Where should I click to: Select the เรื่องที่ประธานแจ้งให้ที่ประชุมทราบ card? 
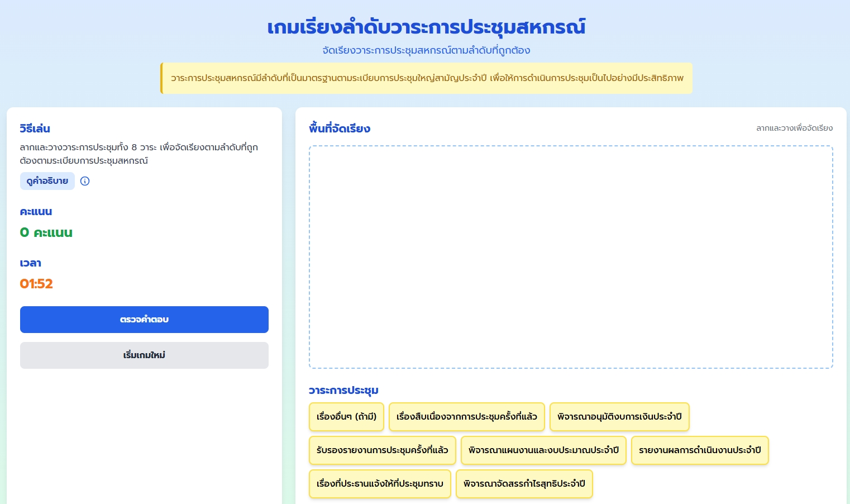coord(380,484)
